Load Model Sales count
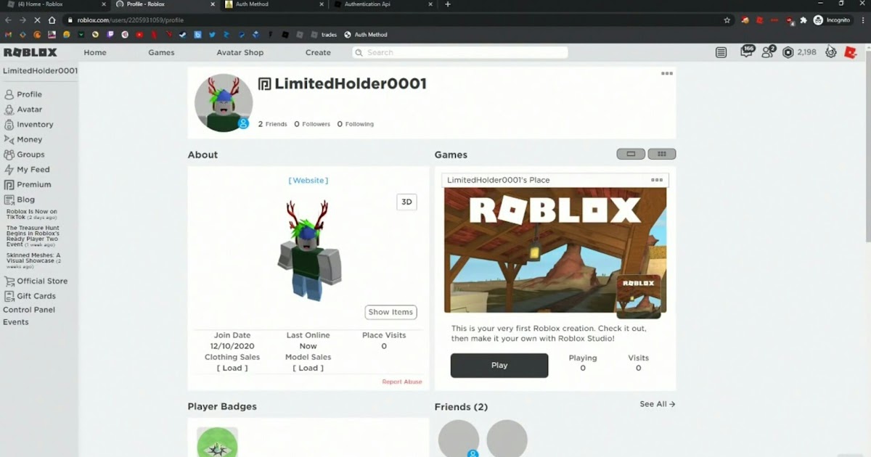The image size is (871, 457). (308, 368)
